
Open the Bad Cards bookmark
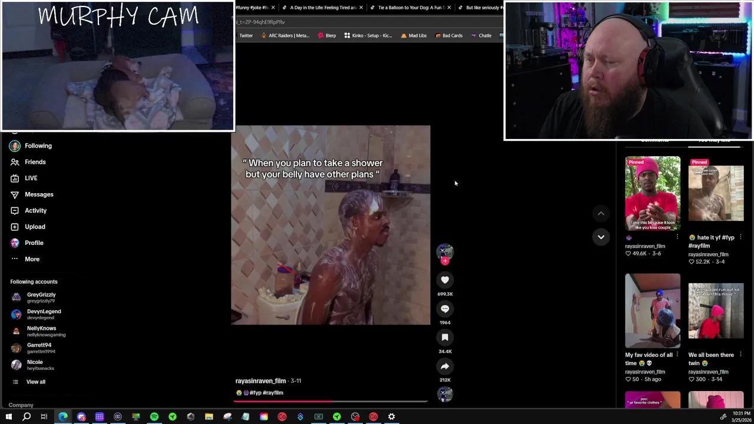(449, 35)
